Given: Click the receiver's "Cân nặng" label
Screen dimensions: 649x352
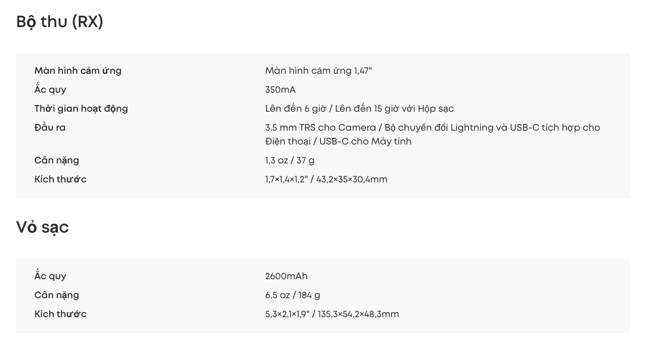Looking at the screenshot, I should [x=57, y=160].
